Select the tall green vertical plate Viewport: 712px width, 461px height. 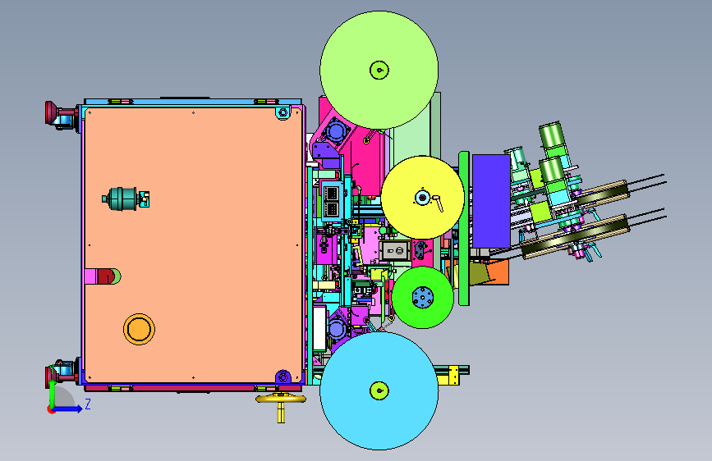point(464,228)
